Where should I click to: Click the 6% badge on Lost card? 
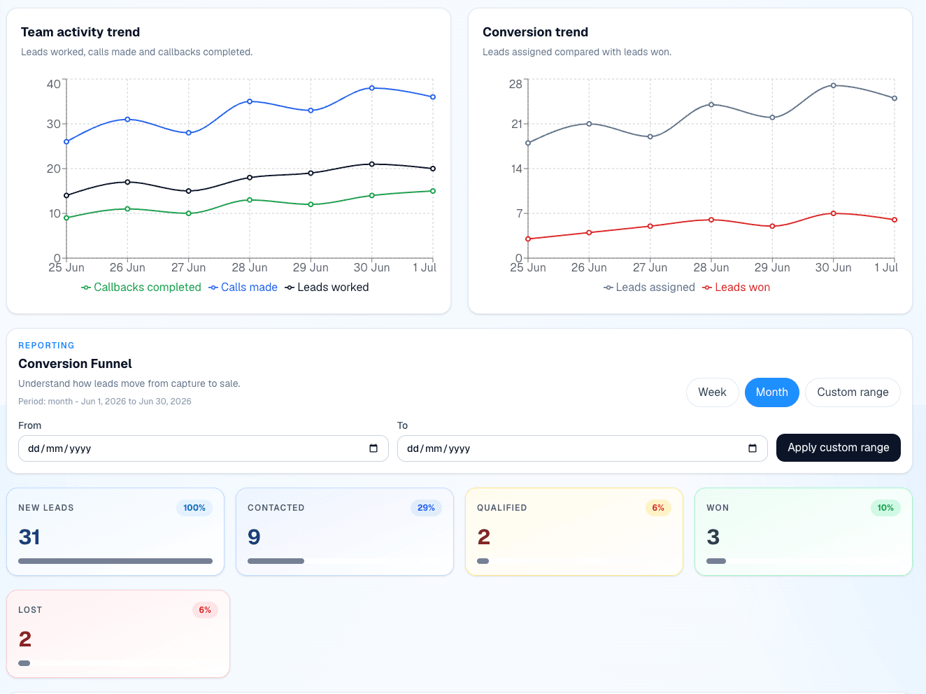point(205,610)
